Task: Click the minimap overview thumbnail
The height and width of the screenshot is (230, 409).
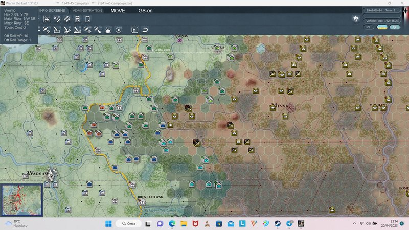Action: [x=21, y=200]
